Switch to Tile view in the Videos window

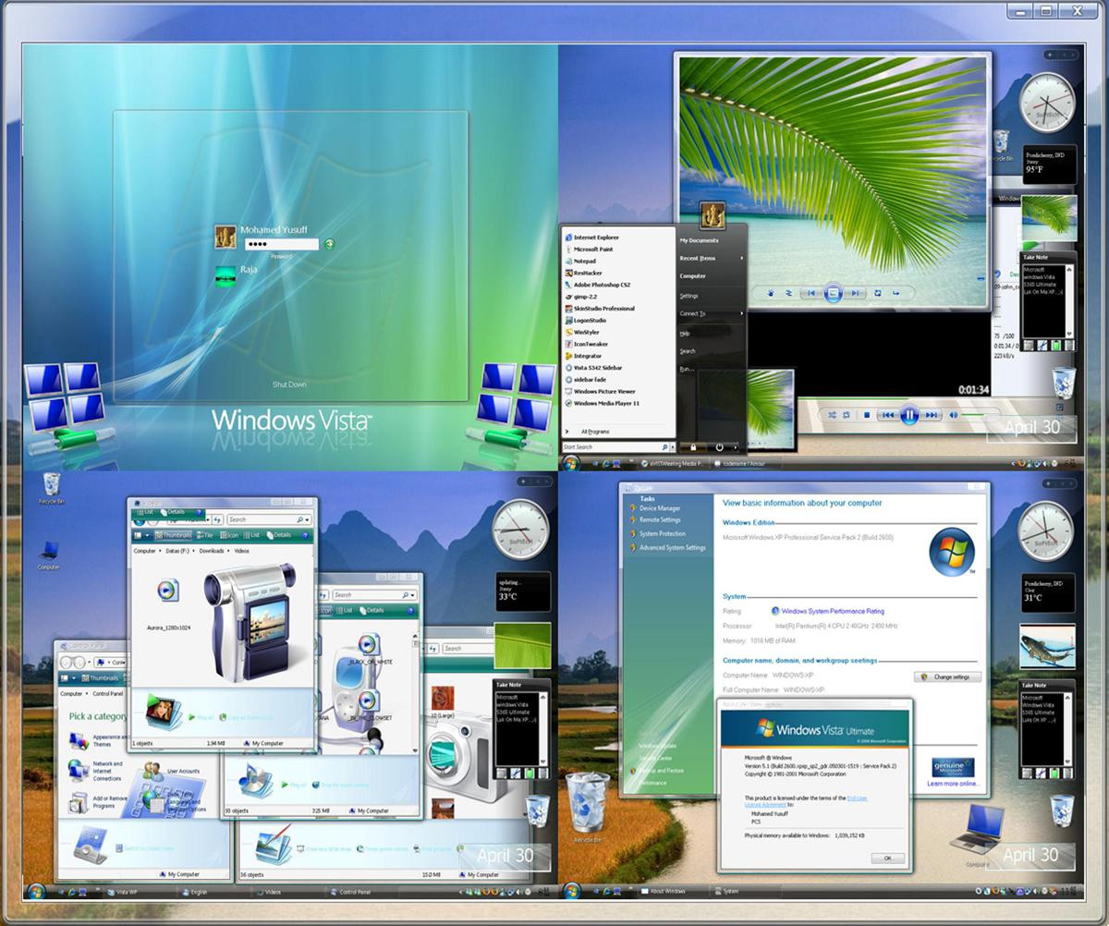[x=205, y=535]
